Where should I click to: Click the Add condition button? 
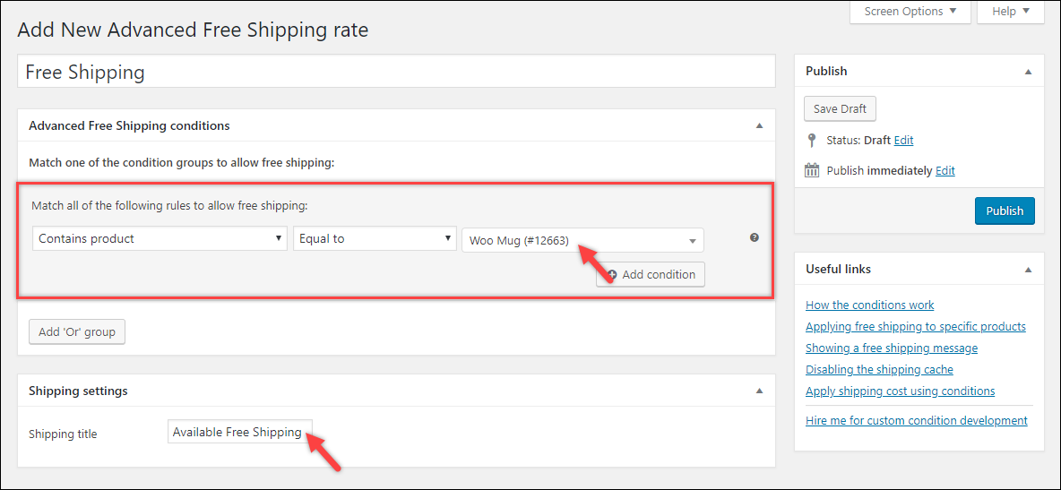pos(651,275)
